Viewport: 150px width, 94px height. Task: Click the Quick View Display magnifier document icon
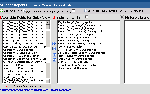pos(25,11)
